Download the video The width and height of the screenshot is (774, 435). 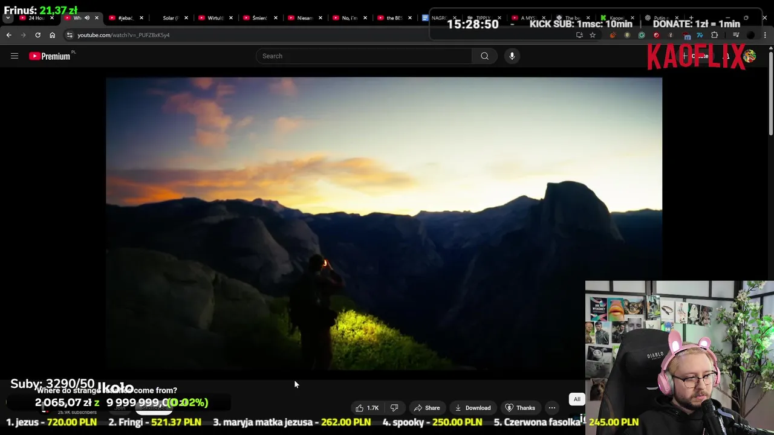pos(473,408)
